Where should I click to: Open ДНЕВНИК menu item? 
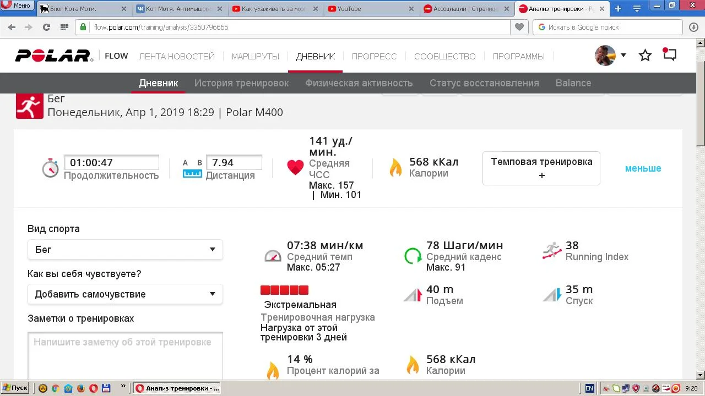(316, 56)
